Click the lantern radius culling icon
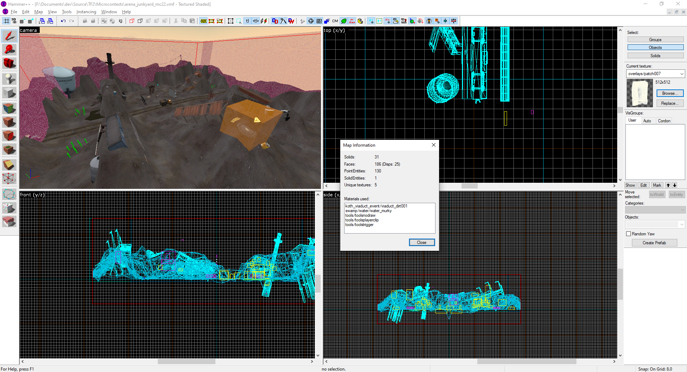The width and height of the screenshot is (687, 372). click(x=429, y=21)
